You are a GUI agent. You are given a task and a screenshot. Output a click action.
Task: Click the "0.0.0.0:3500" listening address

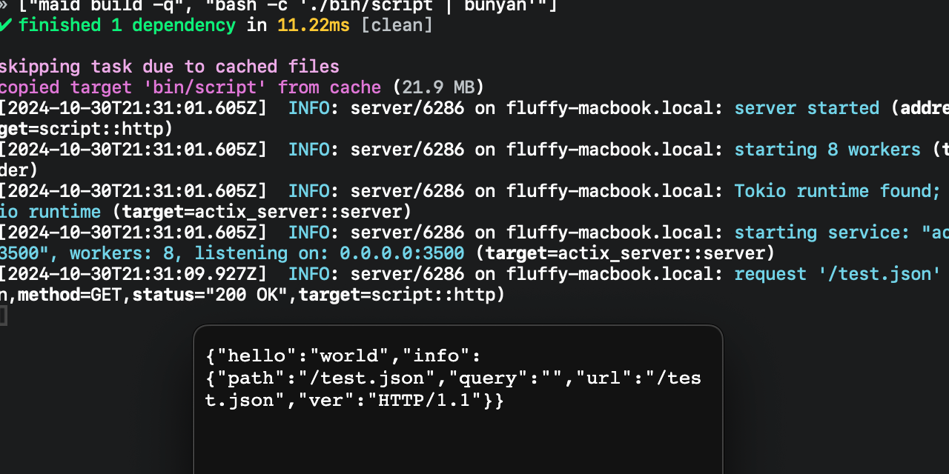coord(402,253)
